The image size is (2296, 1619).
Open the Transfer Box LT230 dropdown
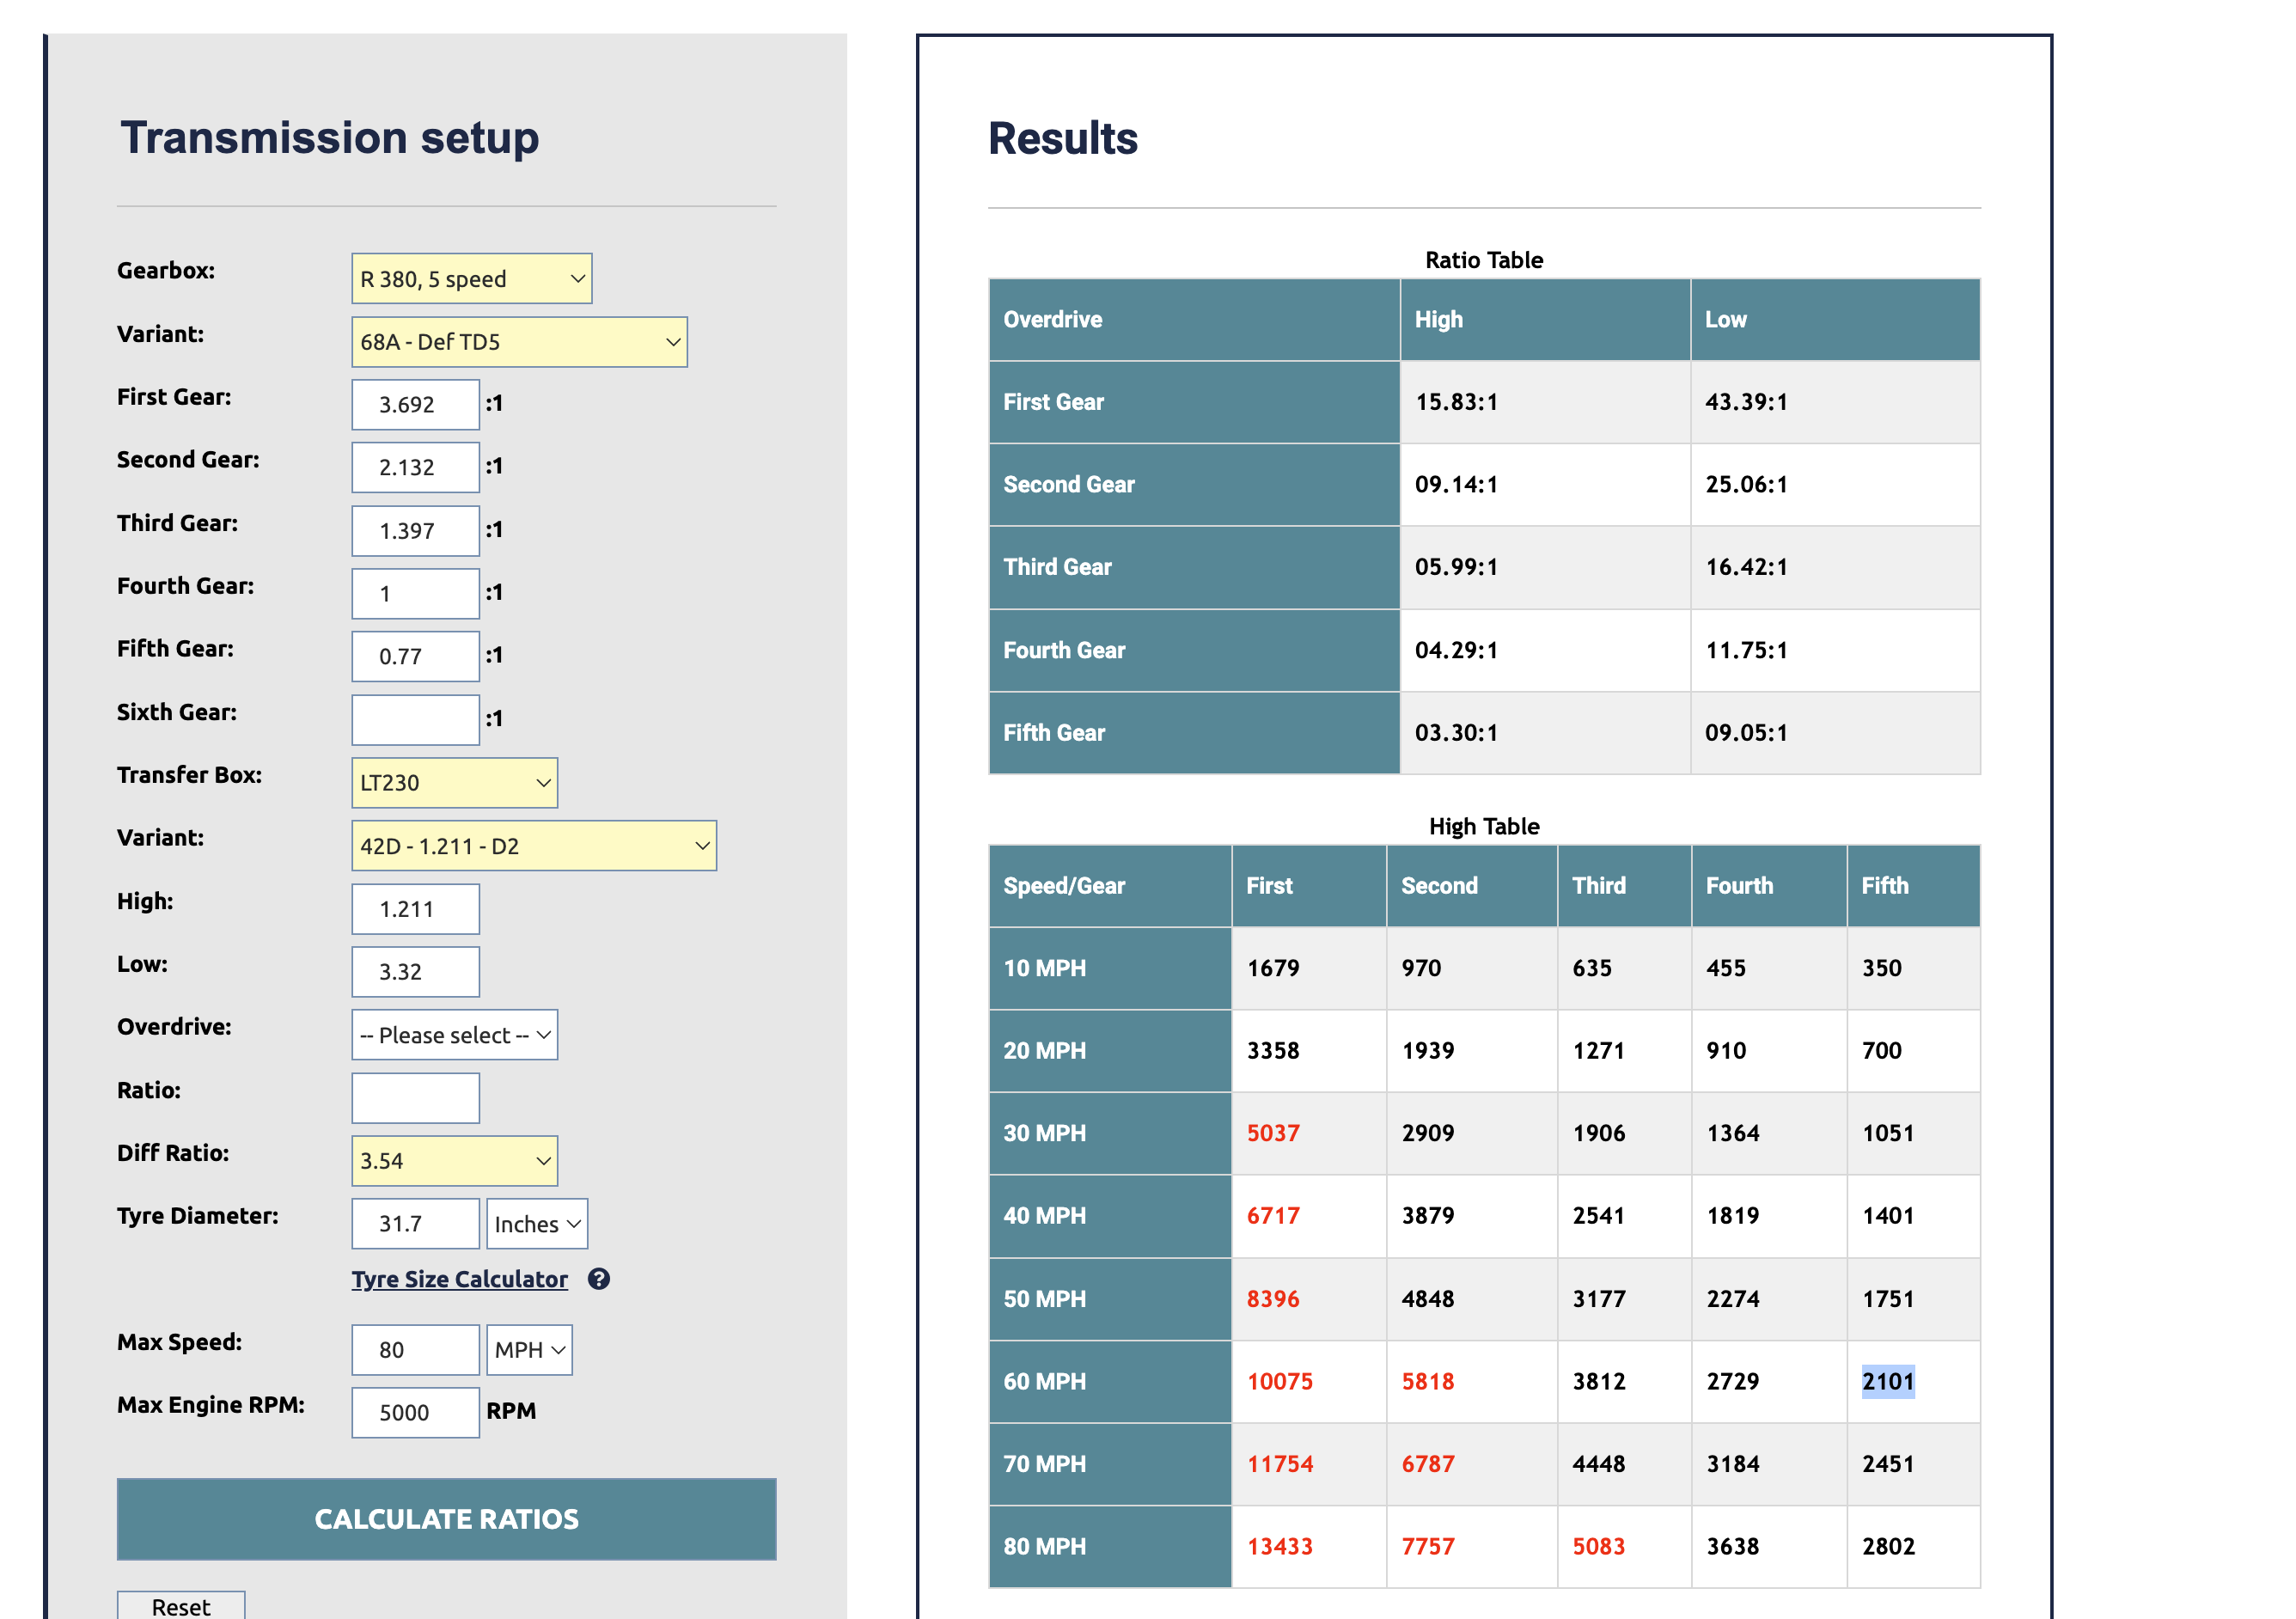point(454,783)
